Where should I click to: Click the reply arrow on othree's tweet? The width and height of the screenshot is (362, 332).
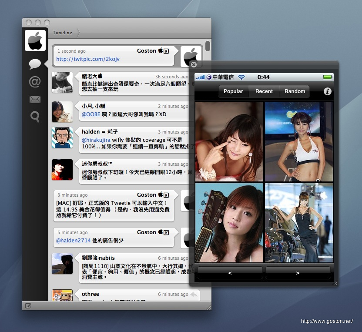point(194,295)
